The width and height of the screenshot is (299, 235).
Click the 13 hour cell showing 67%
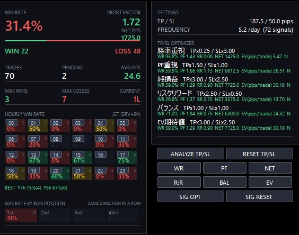click(x=38, y=157)
